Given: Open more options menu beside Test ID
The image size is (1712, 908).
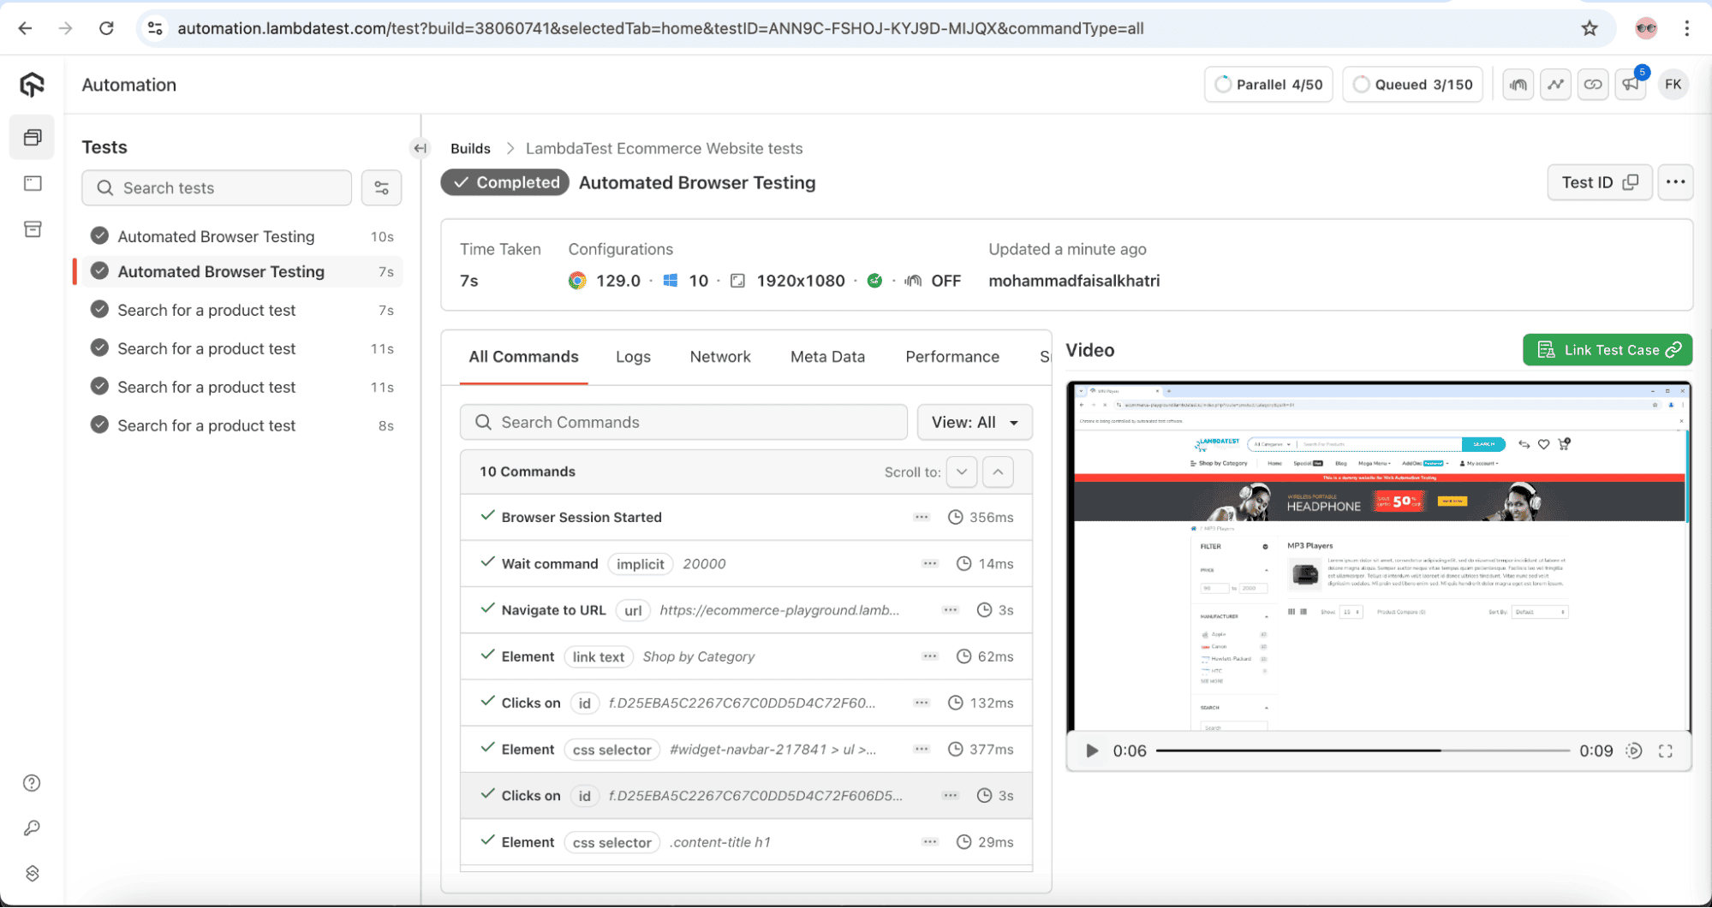Looking at the screenshot, I should coord(1675,182).
